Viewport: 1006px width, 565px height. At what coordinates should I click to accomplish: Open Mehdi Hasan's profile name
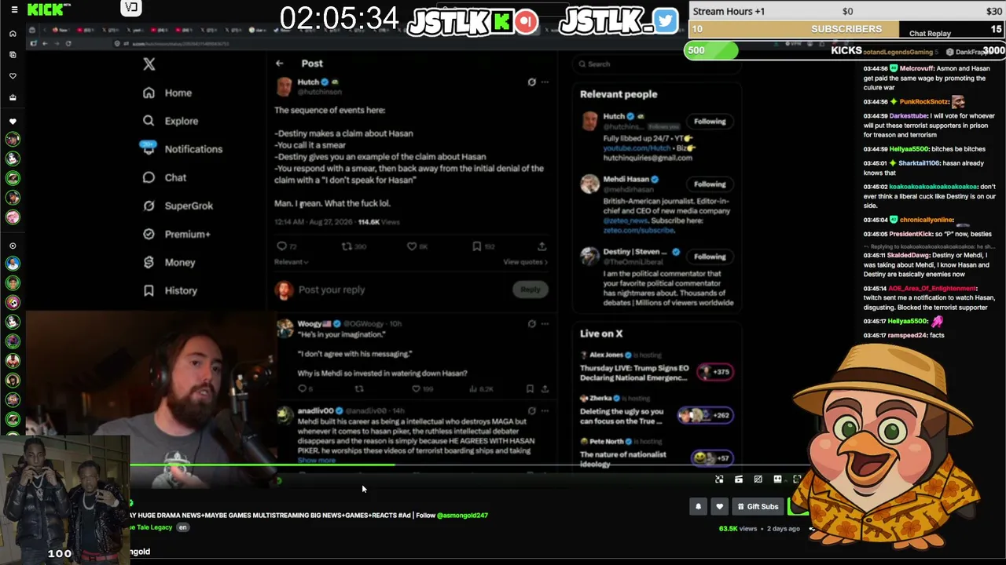626,180
